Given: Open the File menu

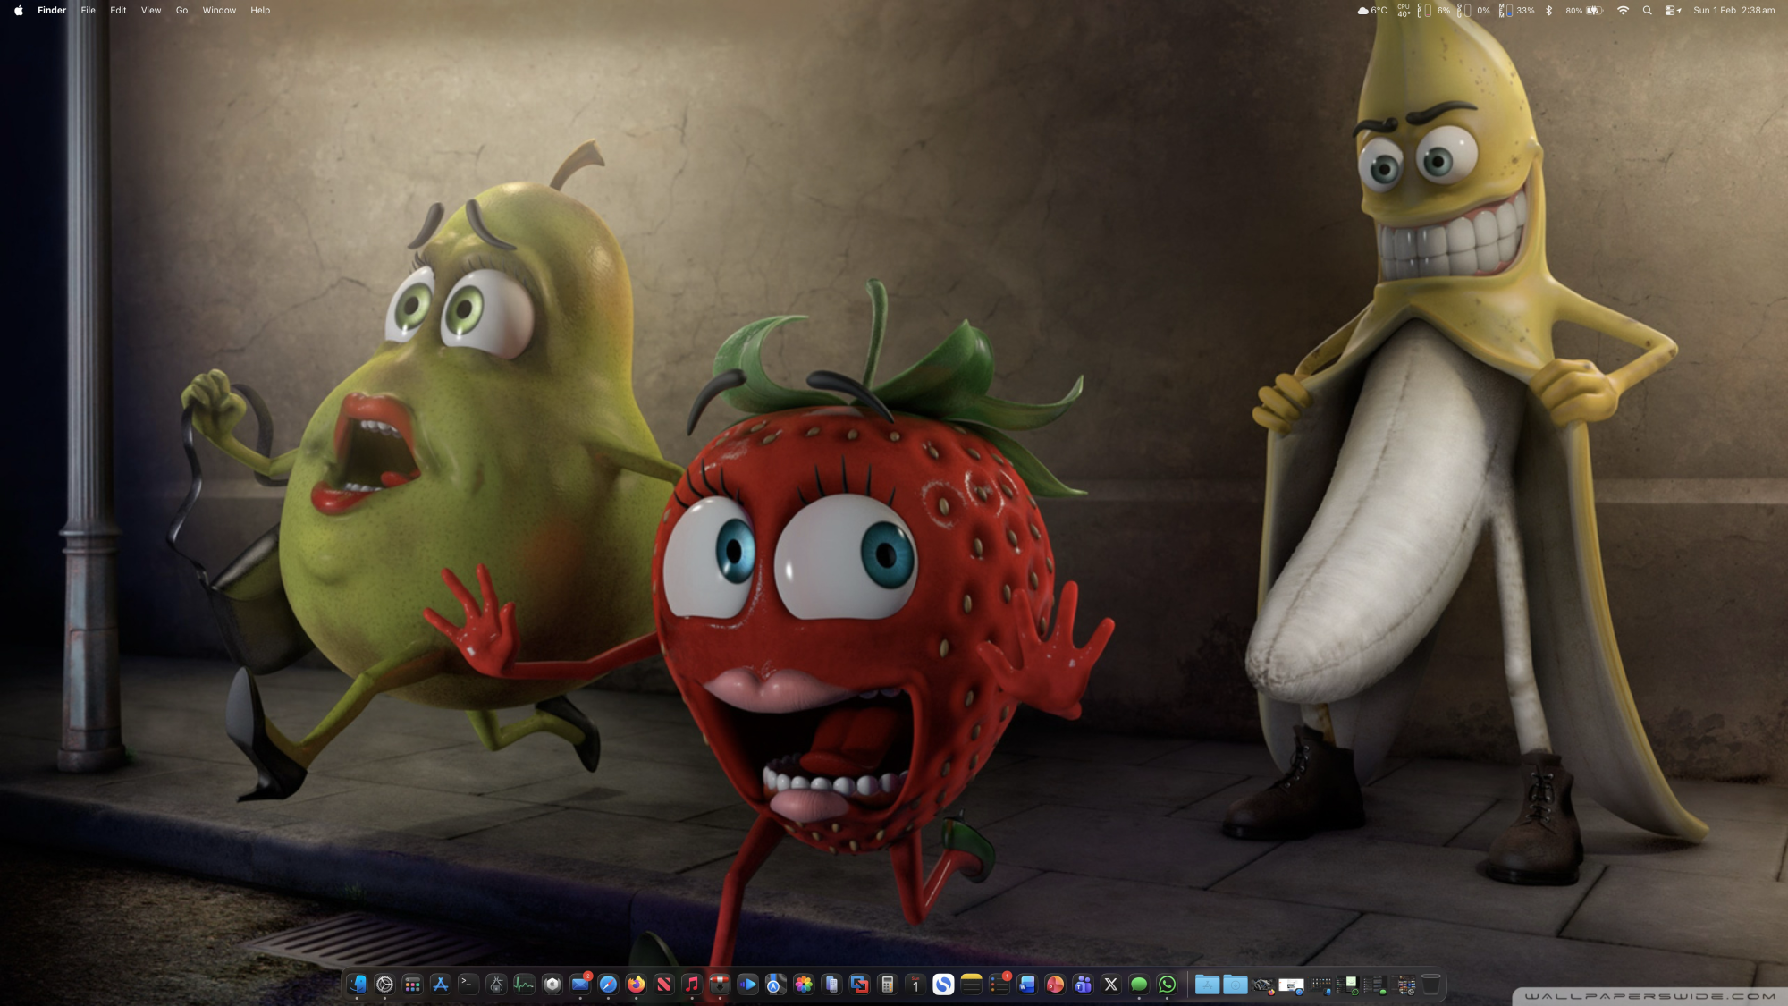Looking at the screenshot, I should 88,11.
